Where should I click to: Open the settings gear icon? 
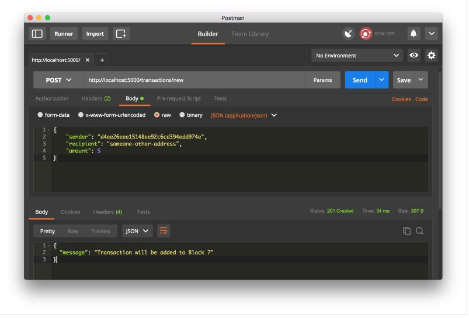click(431, 56)
